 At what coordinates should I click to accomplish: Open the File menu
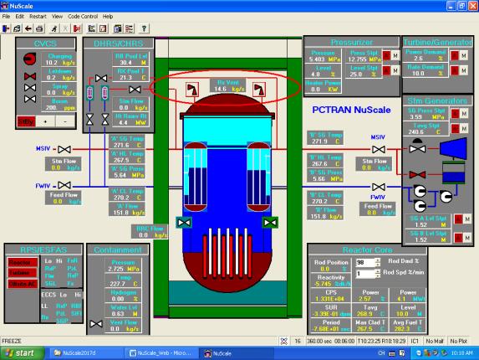coord(6,16)
